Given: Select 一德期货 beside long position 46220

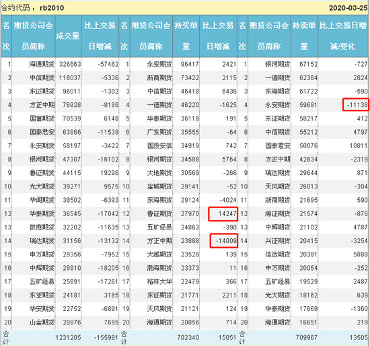Looking at the screenshot, I should point(159,105).
